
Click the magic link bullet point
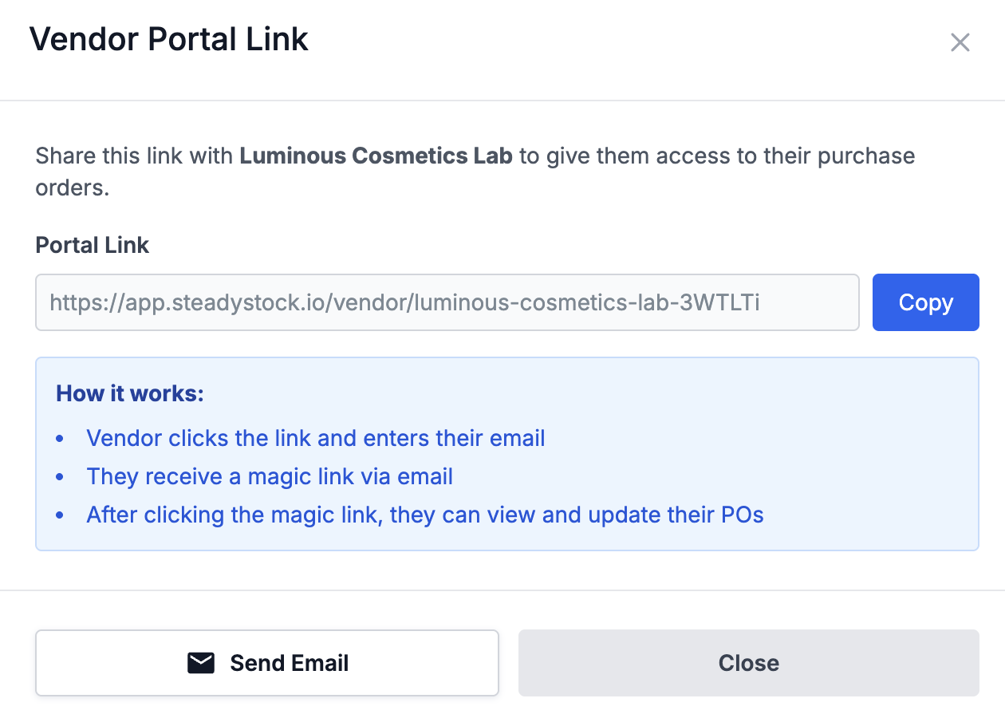[270, 476]
